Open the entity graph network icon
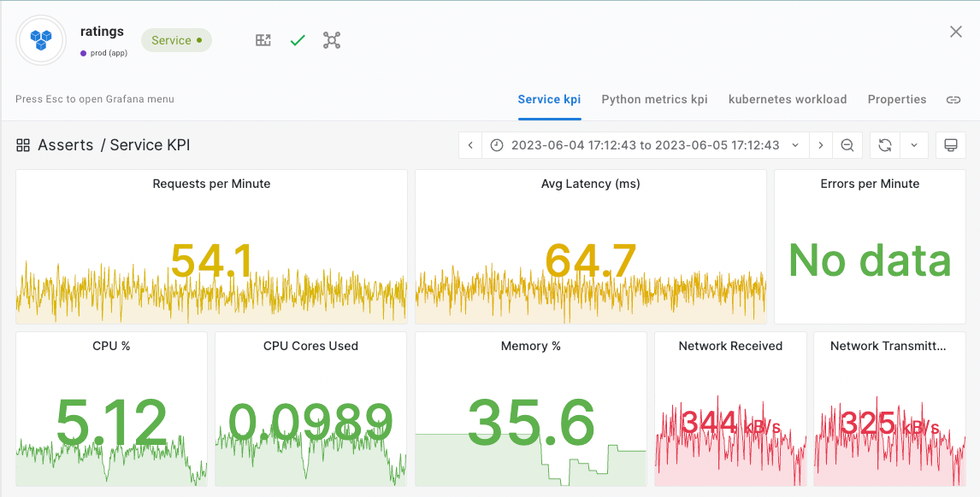Screen dimensions: 980x497 click(332, 40)
